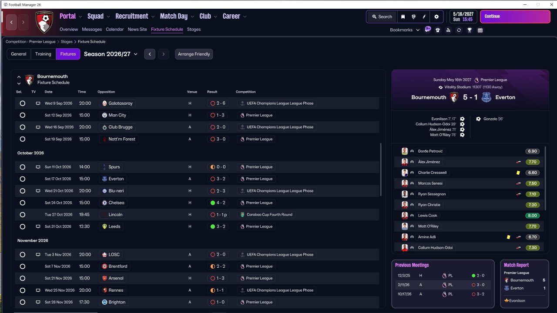Open the bookmark icon beside Search
Screen dimensions: 557x313
[403, 17]
